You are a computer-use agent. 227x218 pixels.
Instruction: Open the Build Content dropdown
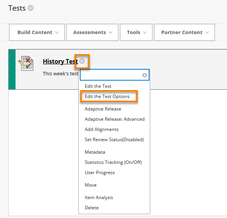pos(37,32)
